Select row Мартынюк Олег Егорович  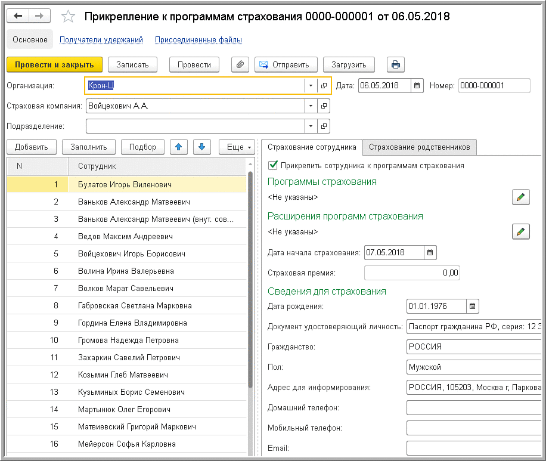click(126, 409)
